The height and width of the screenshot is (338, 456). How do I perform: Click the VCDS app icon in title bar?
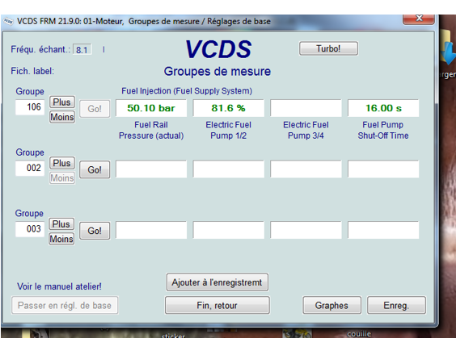[x=8, y=22]
